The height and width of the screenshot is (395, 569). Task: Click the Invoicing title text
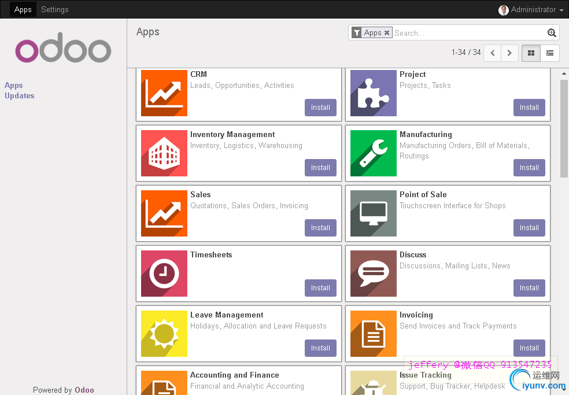pos(416,315)
